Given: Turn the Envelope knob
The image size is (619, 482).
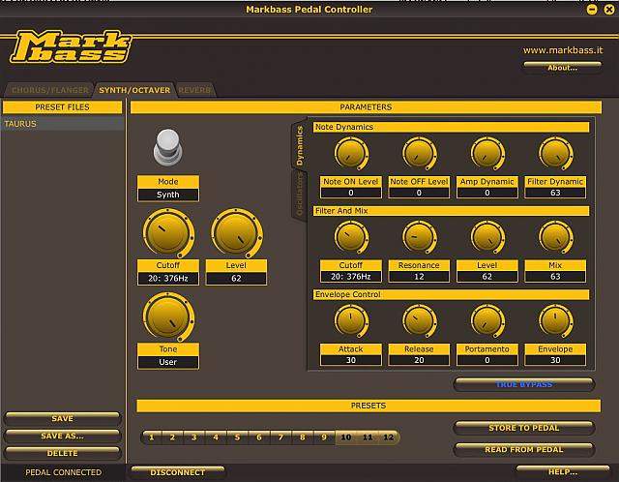Looking at the screenshot, I should coord(555,320).
